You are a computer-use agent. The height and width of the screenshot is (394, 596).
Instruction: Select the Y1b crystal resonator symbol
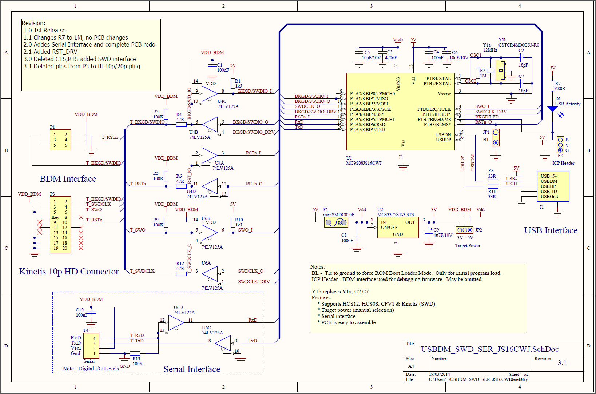coord(501,71)
